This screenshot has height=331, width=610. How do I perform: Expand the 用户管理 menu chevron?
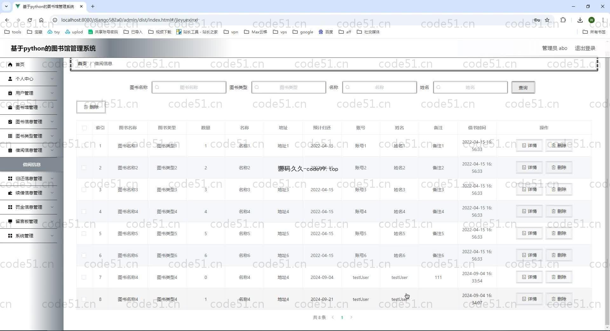tap(52, 93)
